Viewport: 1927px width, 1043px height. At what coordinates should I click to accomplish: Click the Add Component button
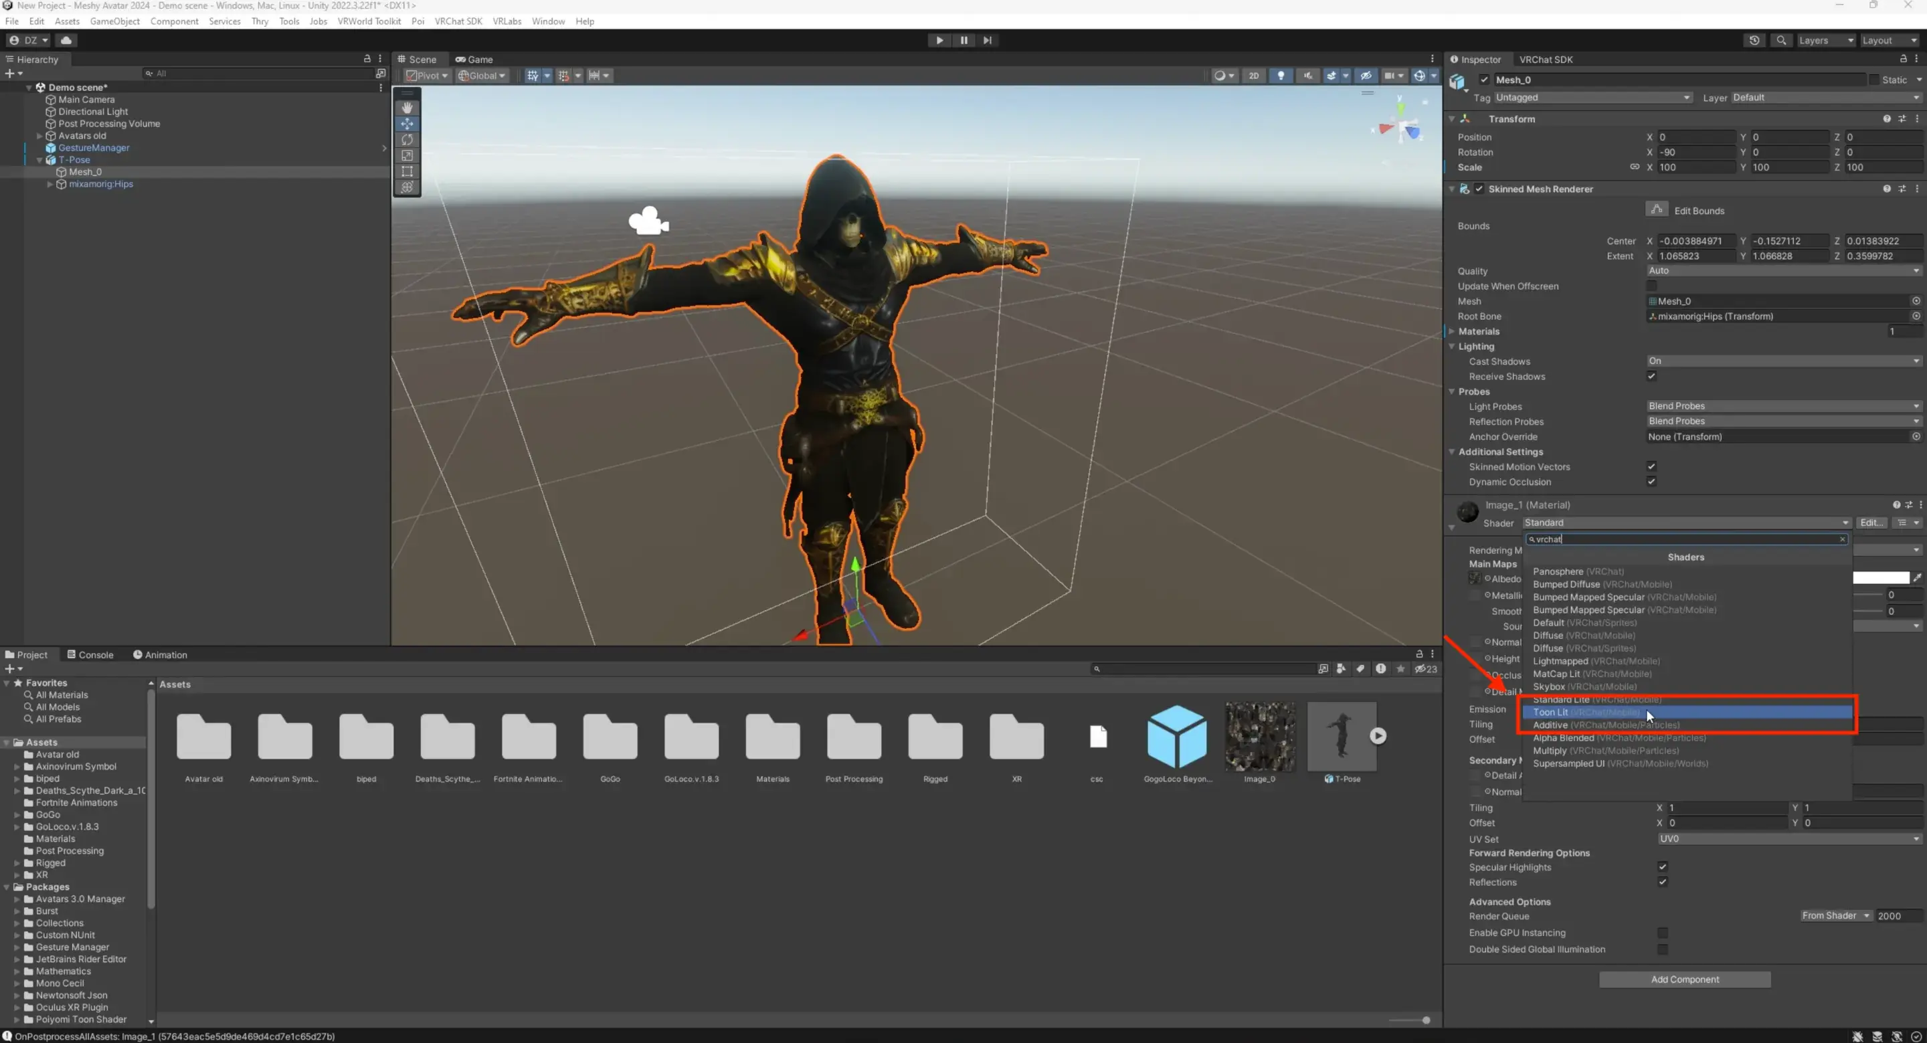pos(1685,979)
